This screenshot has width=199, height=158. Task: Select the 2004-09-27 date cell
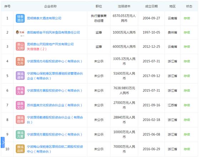click(x=151, y=18)
